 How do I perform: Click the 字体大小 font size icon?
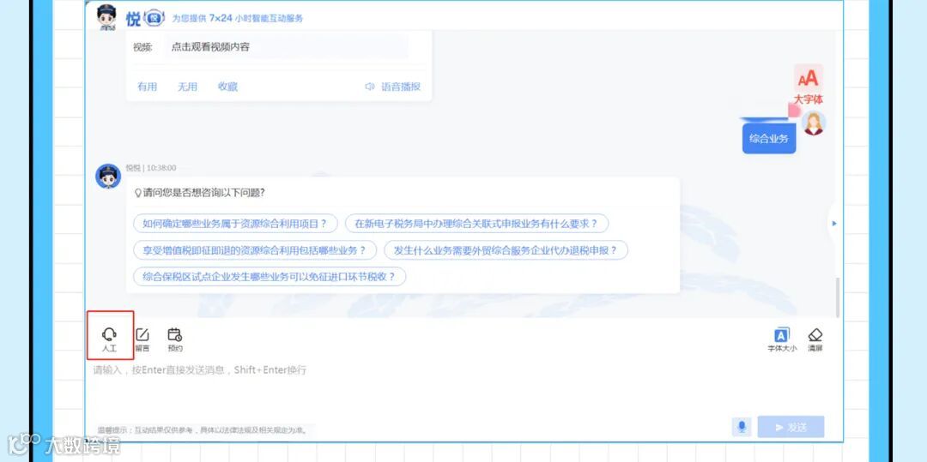782,340
